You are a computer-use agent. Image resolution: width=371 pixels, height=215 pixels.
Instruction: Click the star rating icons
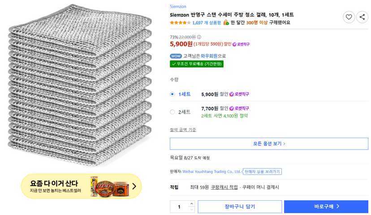[180, 23]
